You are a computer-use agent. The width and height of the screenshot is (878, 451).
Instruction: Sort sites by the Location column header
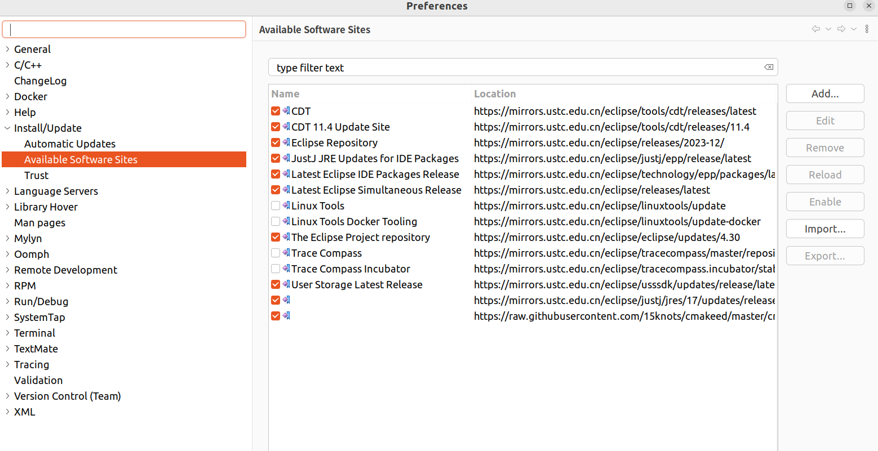(624, 93)
